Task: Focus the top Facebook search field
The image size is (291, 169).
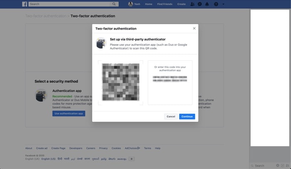Action: click(69, 4)
